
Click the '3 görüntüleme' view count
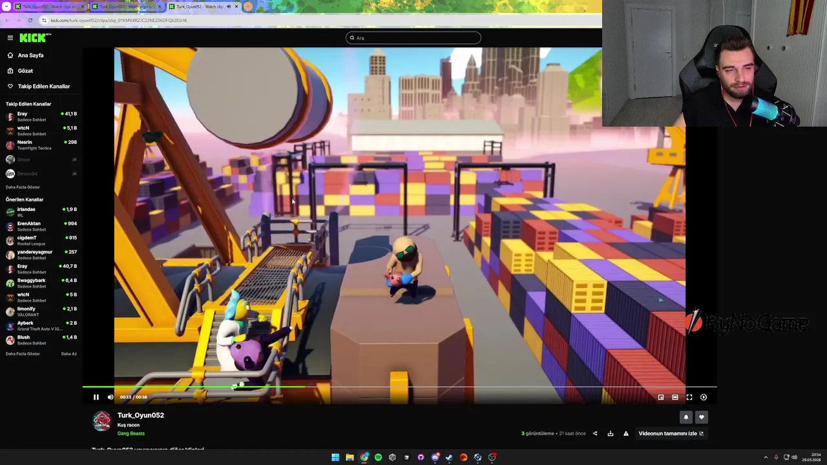[538, 433]
